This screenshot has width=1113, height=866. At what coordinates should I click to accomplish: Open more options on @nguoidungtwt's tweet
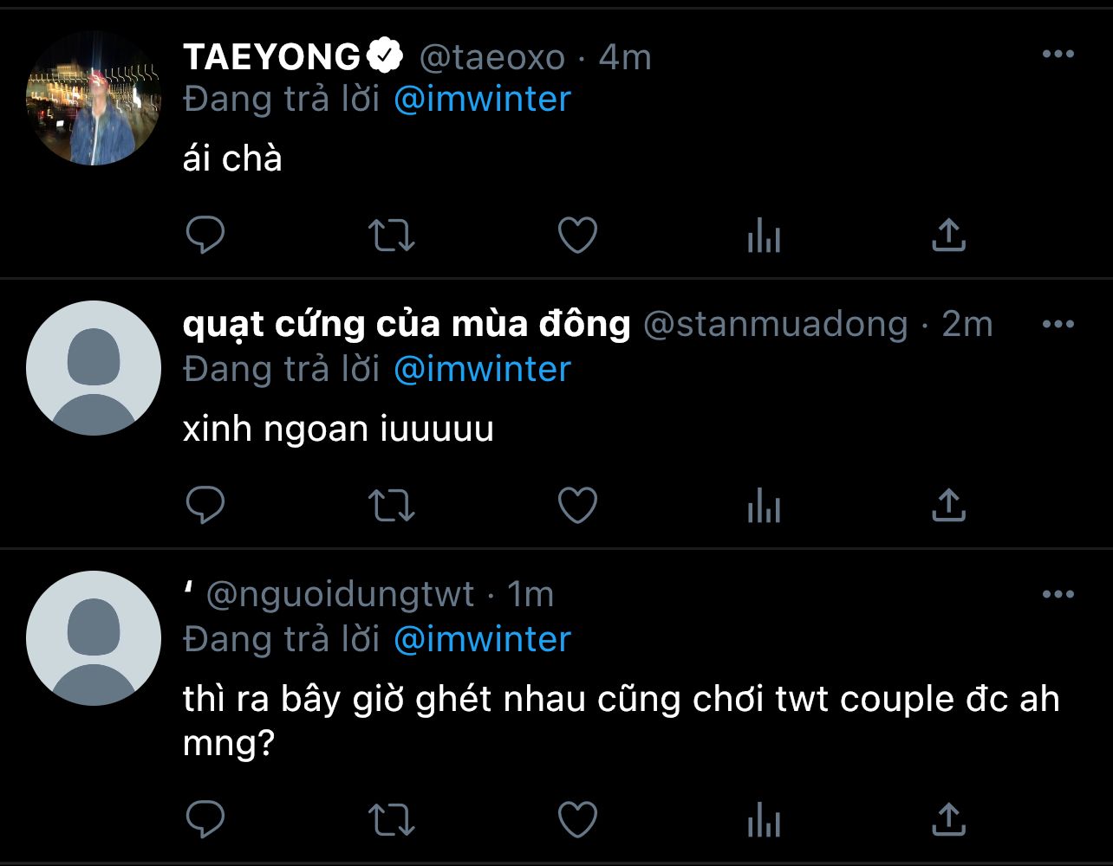tap(1058, 594)
